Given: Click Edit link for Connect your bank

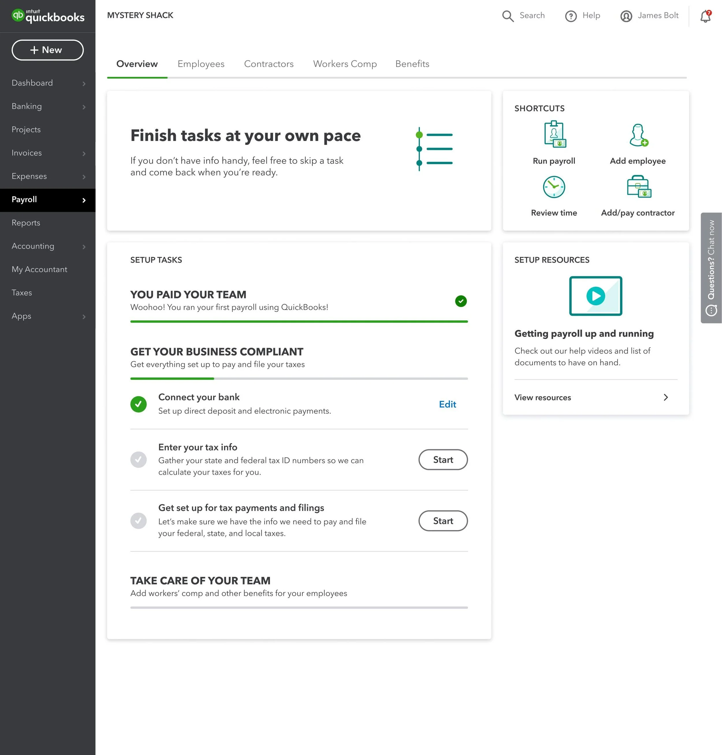Looking at the screenshot, I should click(x=447, y=404).
